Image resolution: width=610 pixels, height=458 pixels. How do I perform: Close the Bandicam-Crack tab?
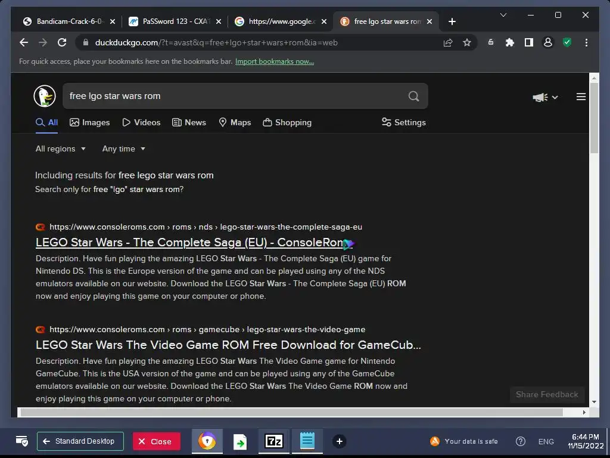tap(113, 21)
